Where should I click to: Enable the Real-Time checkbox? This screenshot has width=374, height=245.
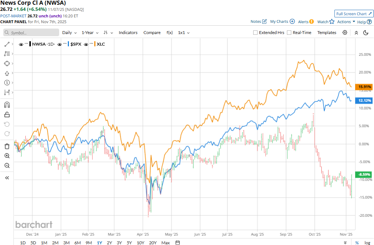tap(289, 33)
